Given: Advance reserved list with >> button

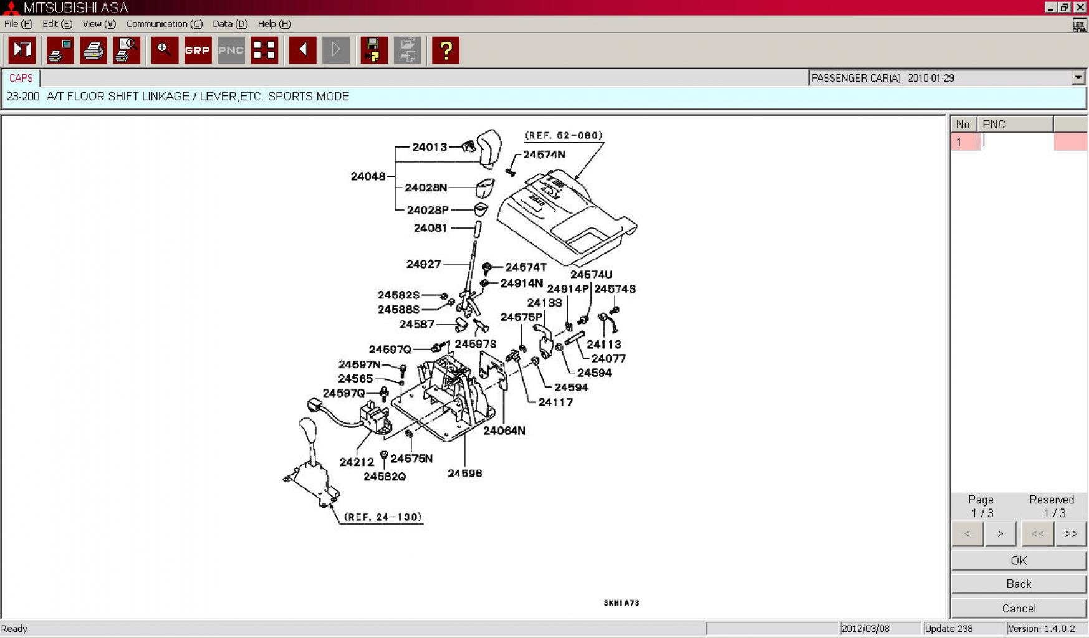Looking at the screenshot, I should tap(1070, 534).
